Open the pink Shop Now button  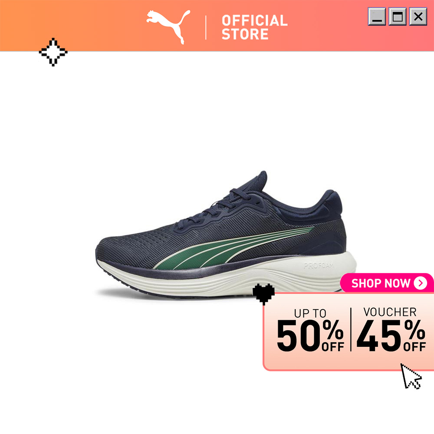click(x=387, y=283)
